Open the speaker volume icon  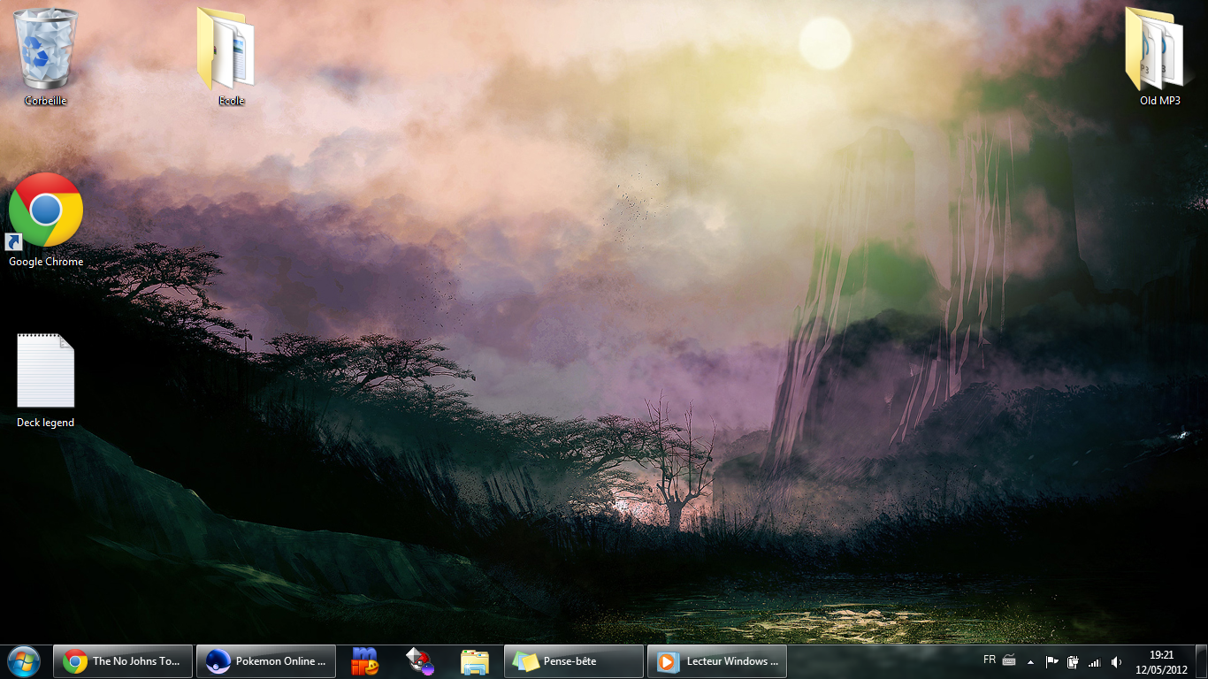coord(1116,661)
